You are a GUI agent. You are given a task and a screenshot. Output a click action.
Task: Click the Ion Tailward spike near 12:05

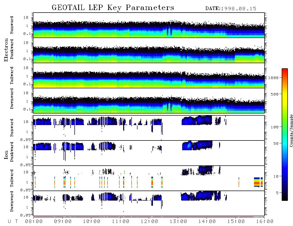152,182
